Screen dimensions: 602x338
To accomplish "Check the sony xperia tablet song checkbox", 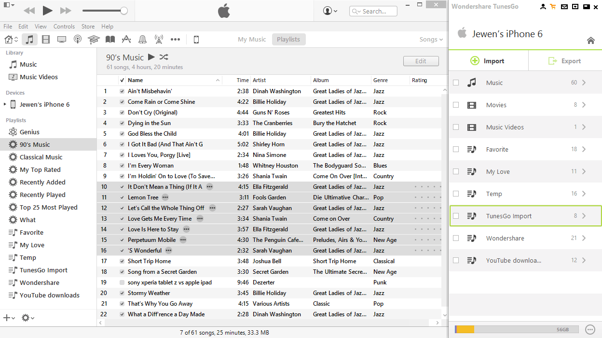I will [122, 282].
